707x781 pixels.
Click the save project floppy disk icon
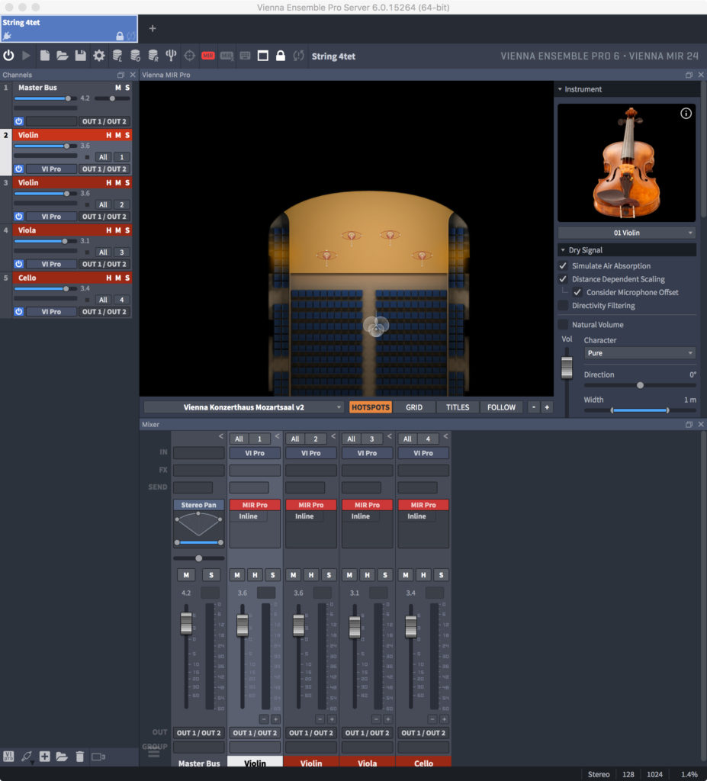tap(80, 56)
